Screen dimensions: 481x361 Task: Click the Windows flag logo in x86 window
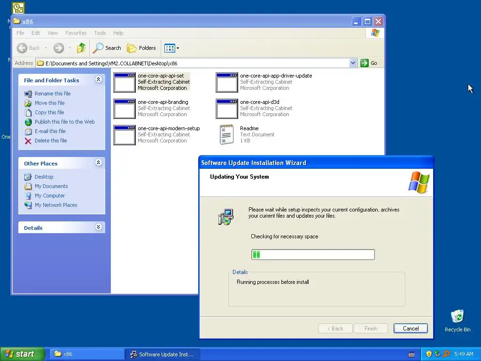tap(375, 33)
